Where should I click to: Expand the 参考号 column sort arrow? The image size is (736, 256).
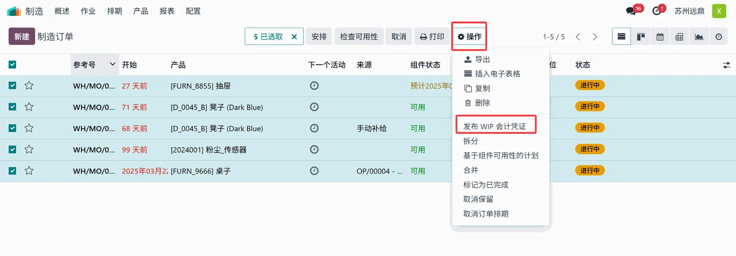pos(112,64)
